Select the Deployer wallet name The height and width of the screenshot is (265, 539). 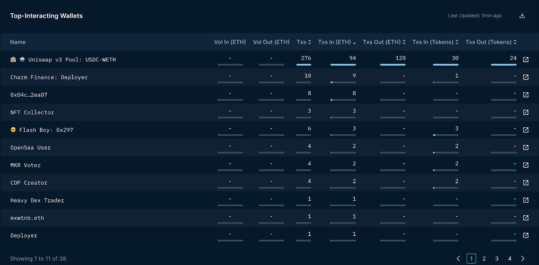24,235
